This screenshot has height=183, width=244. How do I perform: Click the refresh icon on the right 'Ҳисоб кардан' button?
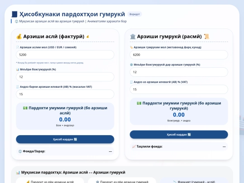[x=189, y=135]
